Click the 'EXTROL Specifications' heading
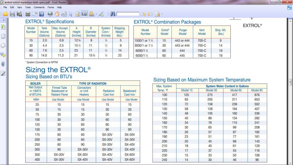This screenshot has height=165, width=293. [50, 22]
